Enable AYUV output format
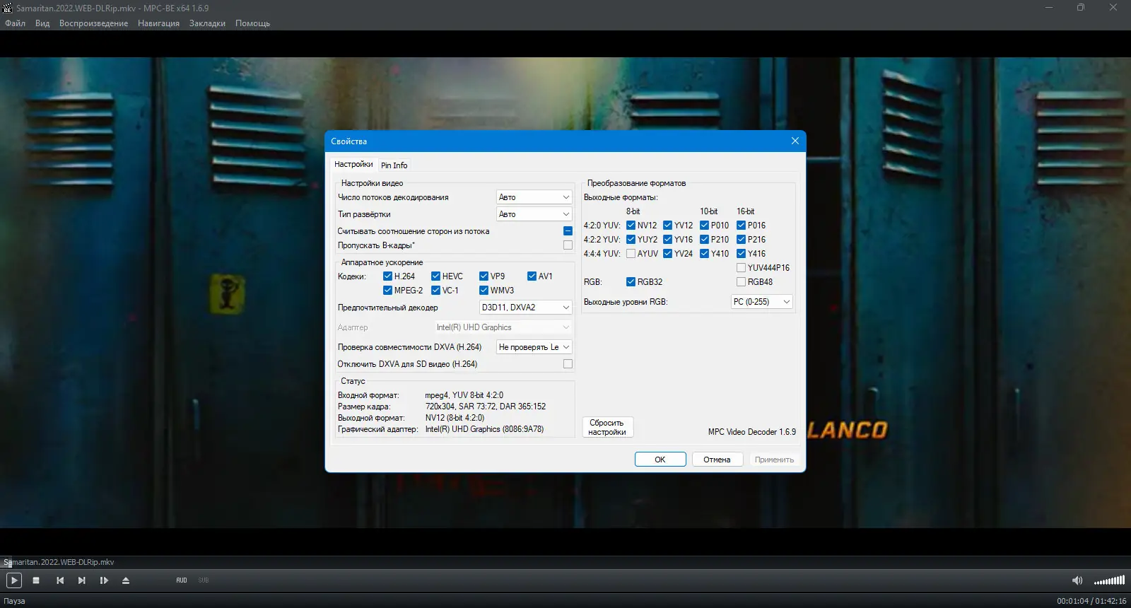The width and height of the screenshot is (1131, 608). click(631, 254)
